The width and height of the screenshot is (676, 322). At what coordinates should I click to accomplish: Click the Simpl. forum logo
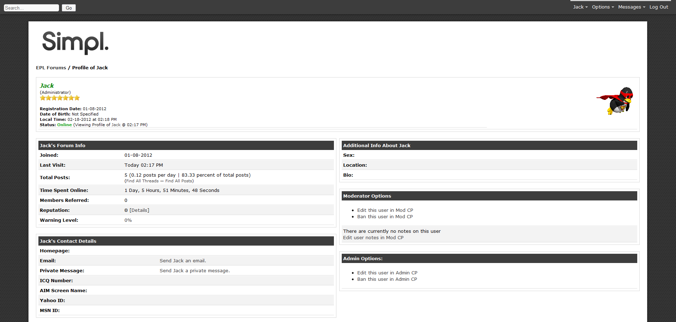(75, 42)
